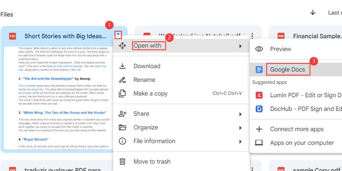
Task: Open the 'Open with' submenu entry
Action: (x=181, y=46)
